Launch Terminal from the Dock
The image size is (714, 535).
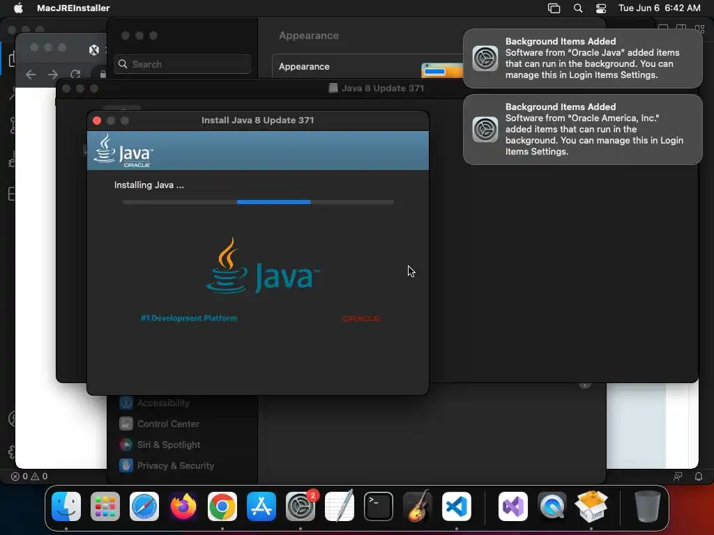pyautogui.click(x=379, y=506)
